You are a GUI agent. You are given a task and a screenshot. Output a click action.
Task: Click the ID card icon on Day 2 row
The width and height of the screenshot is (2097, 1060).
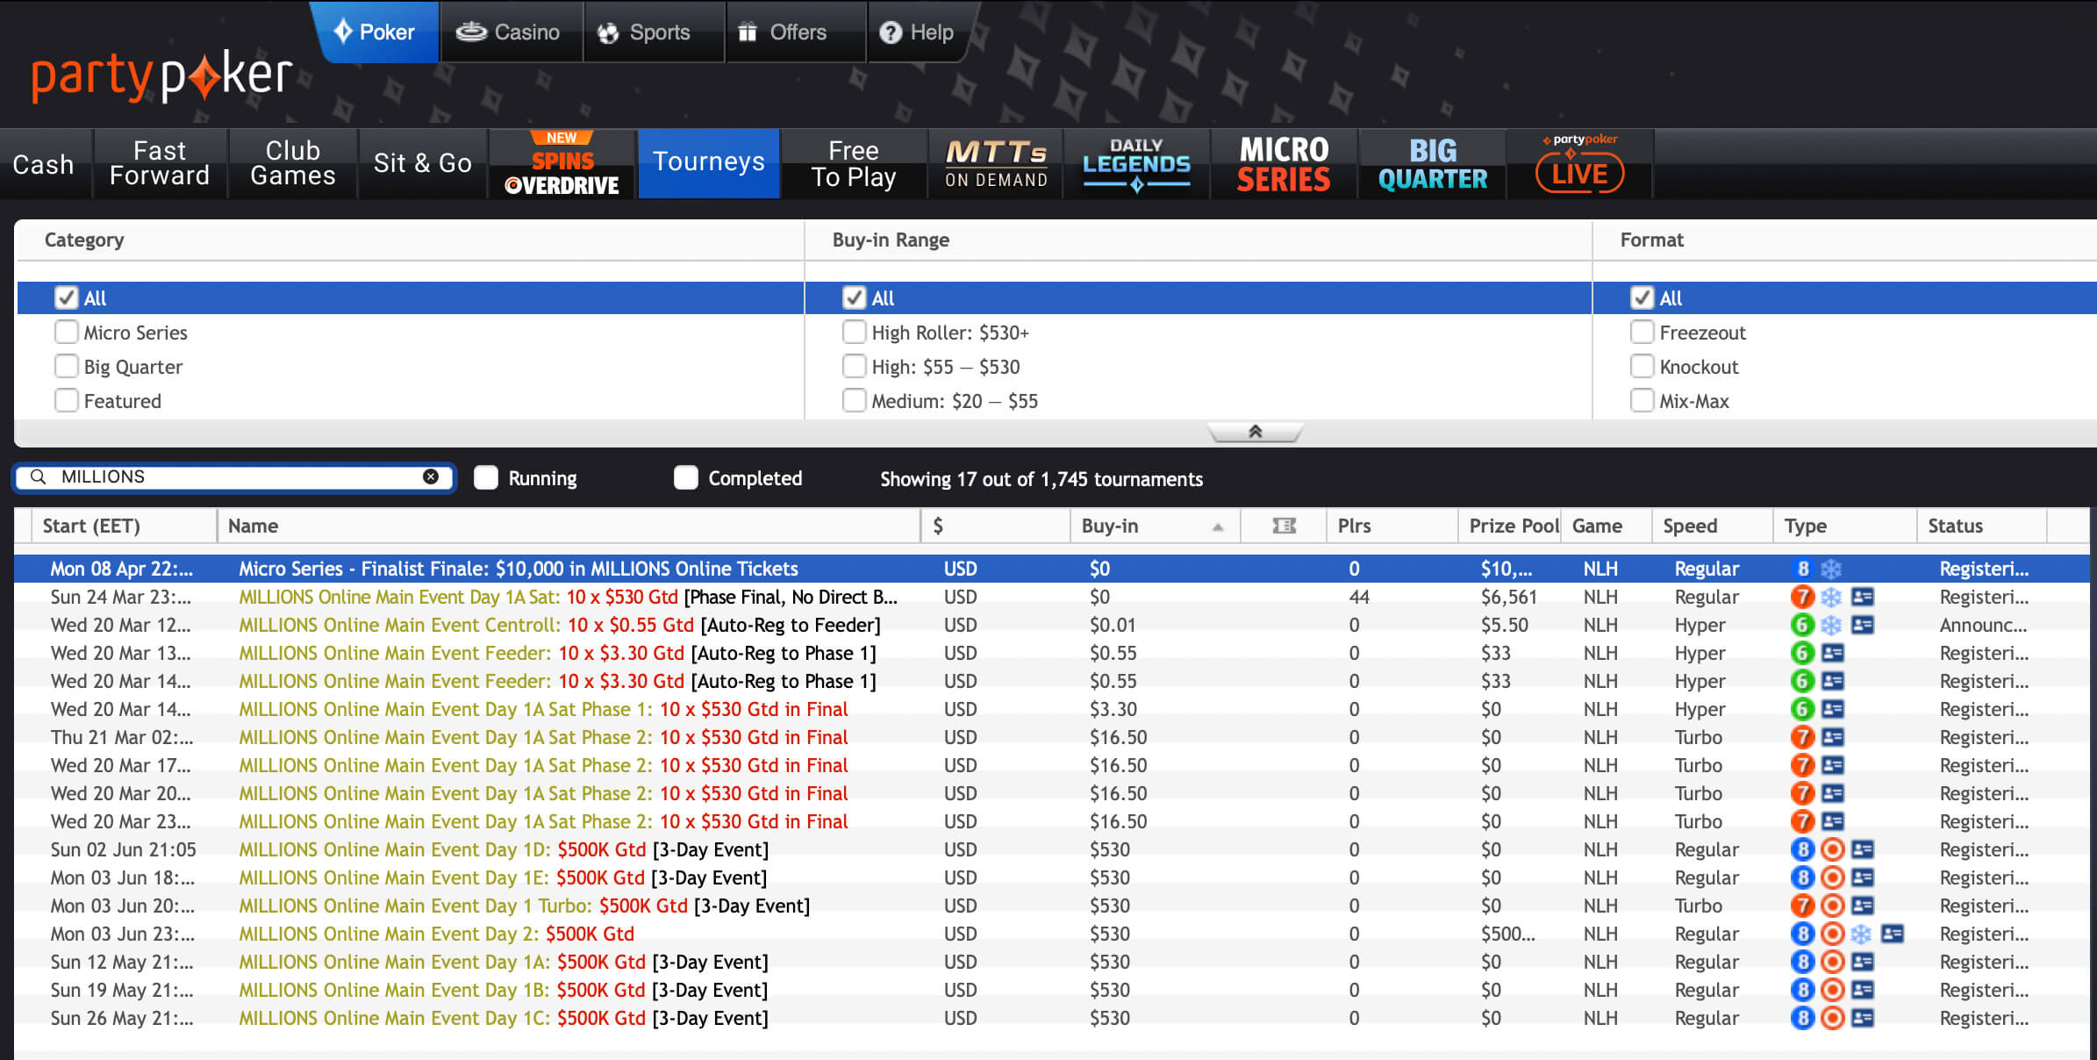(x=1893, y=934)
